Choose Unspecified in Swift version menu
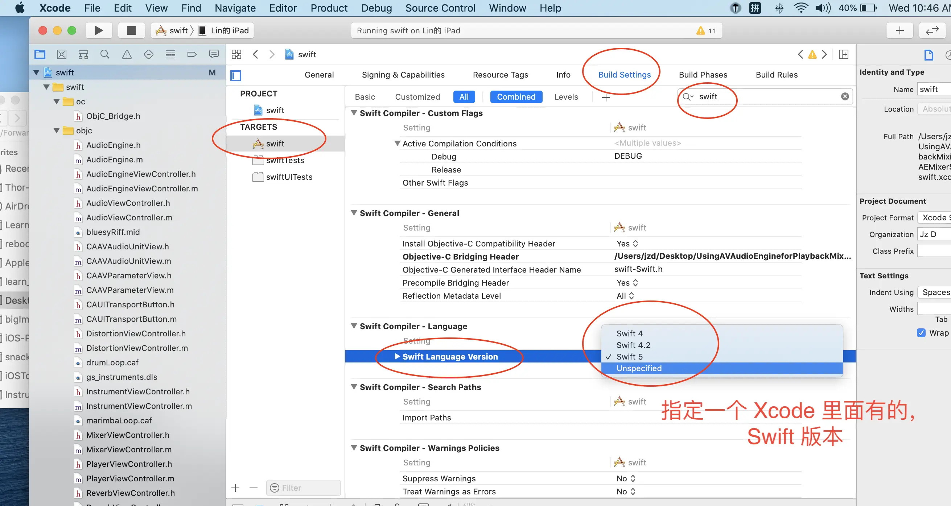This screenshot has width=951, height=506. tap(639, 368)
